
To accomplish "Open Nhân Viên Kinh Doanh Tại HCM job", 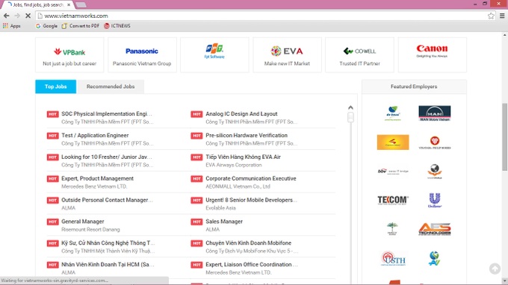I will (x=108, y=265).
